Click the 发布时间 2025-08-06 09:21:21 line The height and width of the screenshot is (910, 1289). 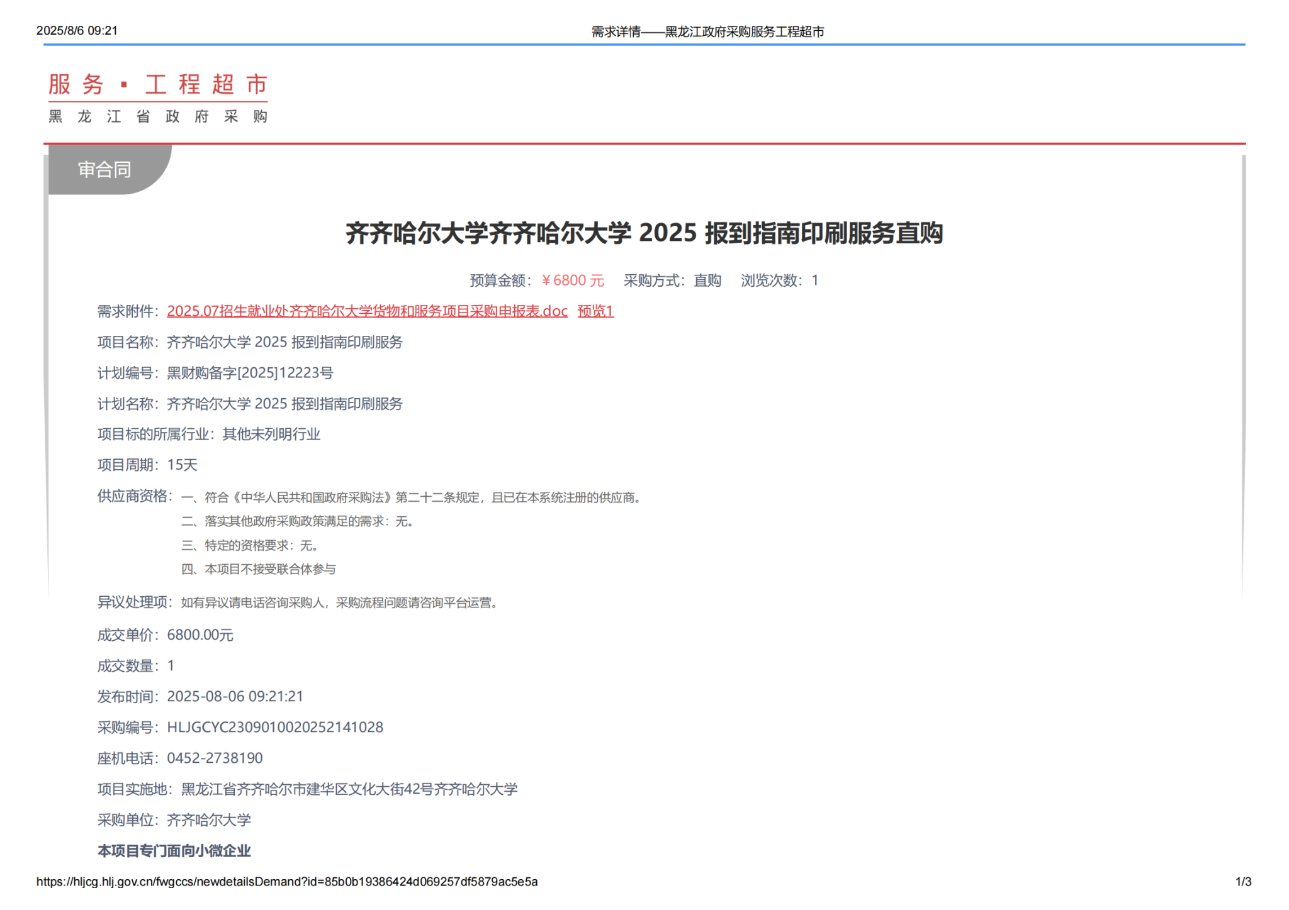200,697
